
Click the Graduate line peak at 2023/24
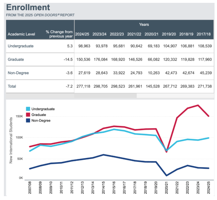pos(198,105)
